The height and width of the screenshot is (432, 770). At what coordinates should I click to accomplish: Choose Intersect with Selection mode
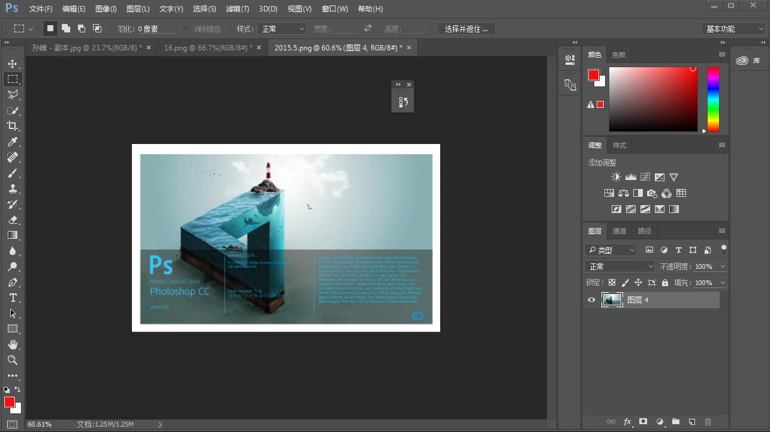click(x=97, y=29)
